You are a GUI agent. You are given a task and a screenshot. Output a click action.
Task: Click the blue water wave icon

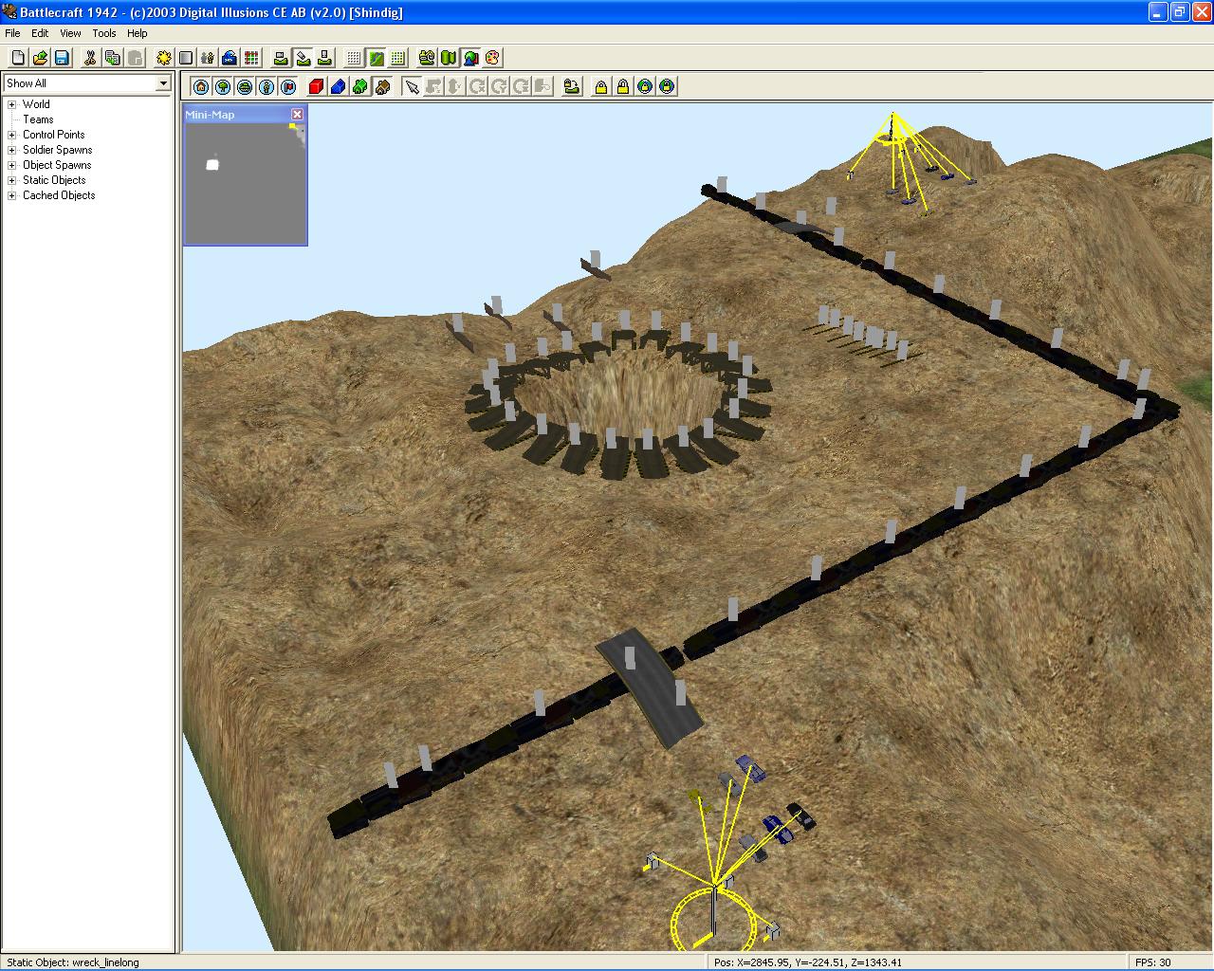[230, 58]
